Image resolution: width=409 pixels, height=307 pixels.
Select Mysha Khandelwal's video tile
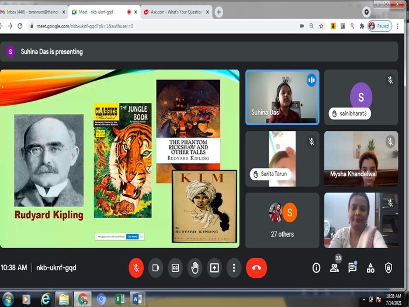coord(361,158)
